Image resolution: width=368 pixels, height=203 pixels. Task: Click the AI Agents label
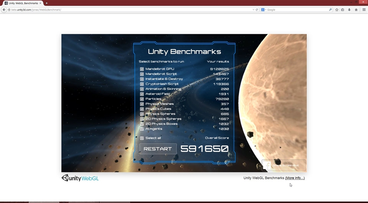click(x=154, y=129)
